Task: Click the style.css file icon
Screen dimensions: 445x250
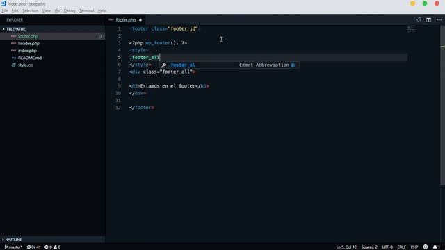Action: tap(13, 65)
